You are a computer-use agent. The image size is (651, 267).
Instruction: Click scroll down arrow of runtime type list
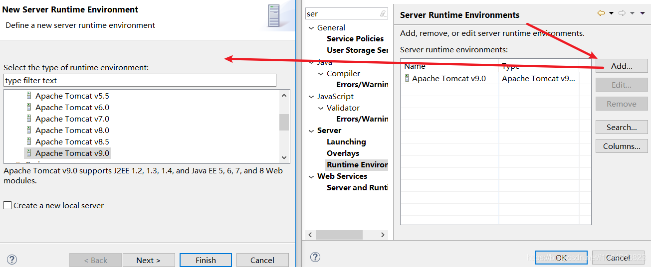[284, 157]
